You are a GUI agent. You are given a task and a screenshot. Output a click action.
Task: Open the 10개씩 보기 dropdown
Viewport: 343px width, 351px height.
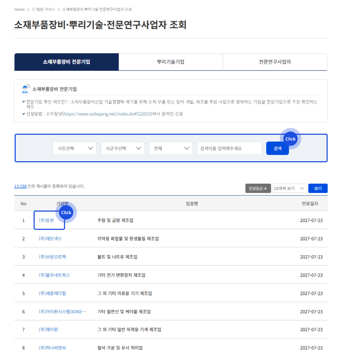(289, 188)
